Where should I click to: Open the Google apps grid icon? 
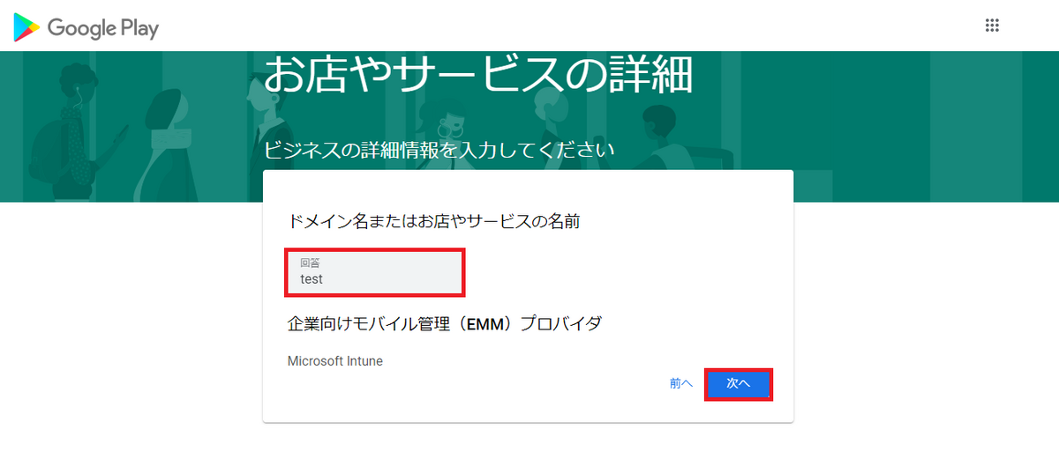(992, 26)
